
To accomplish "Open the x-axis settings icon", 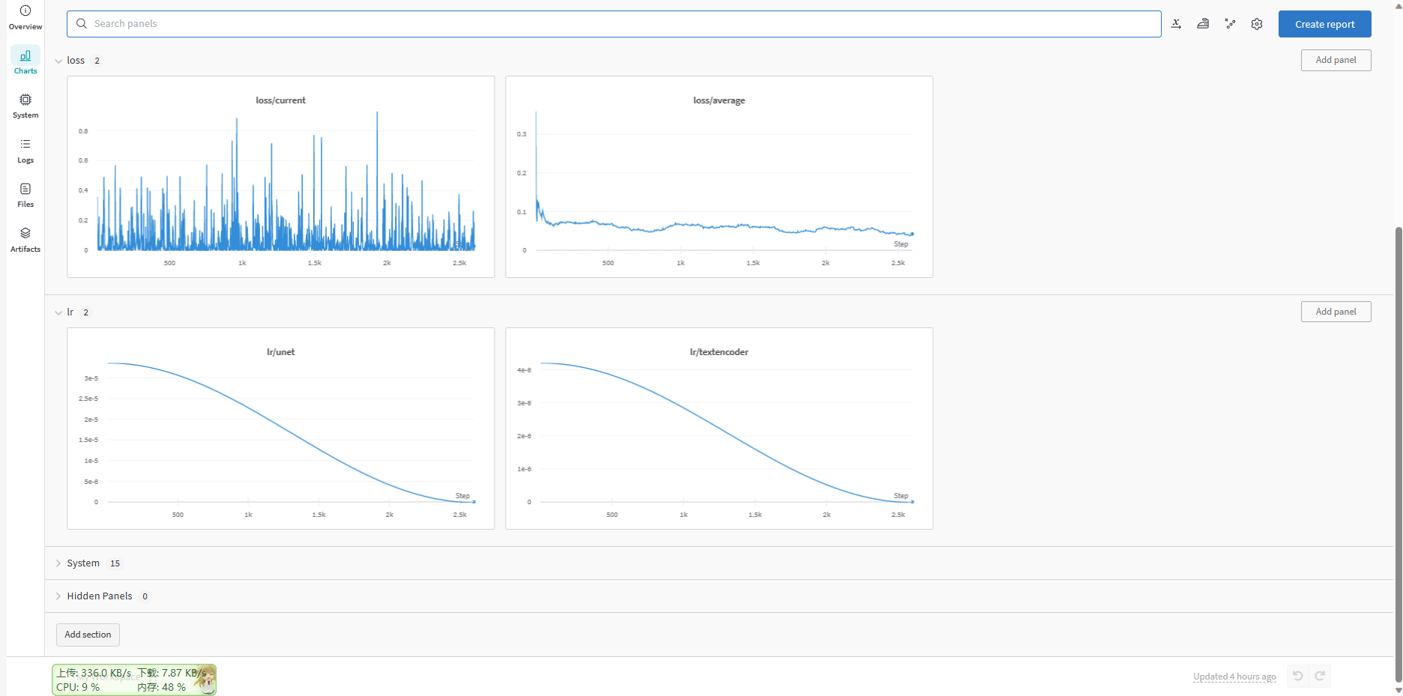I will [1176, 24].
